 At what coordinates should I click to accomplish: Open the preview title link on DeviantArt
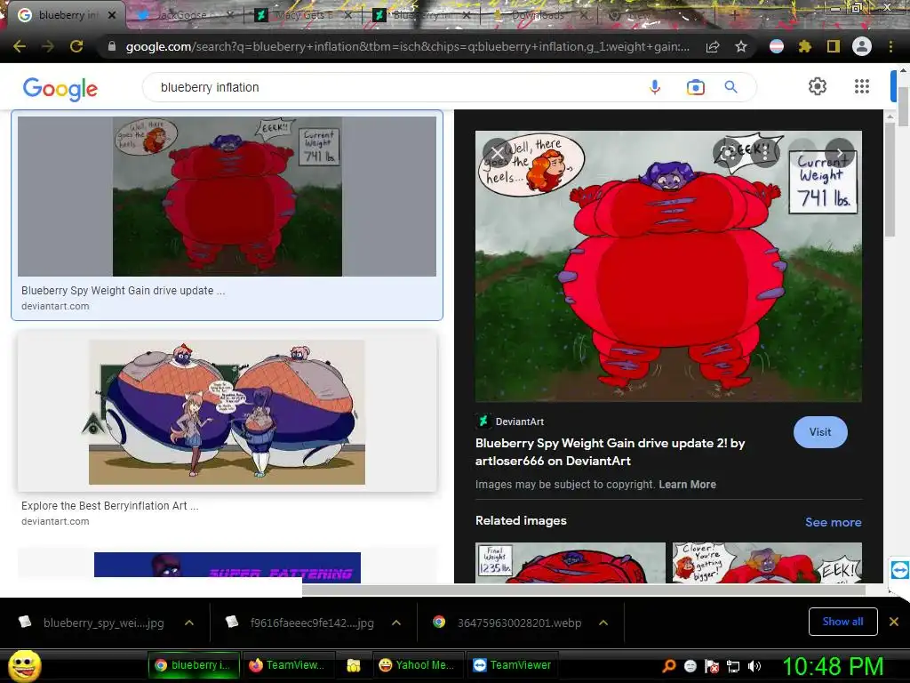pyautogui.click(x=610, y=452)
